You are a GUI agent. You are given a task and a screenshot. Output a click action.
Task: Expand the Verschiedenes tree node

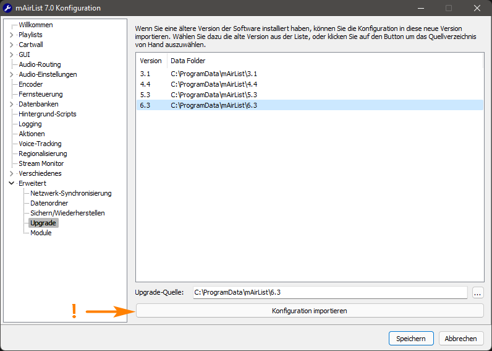(x=12, y=173)
